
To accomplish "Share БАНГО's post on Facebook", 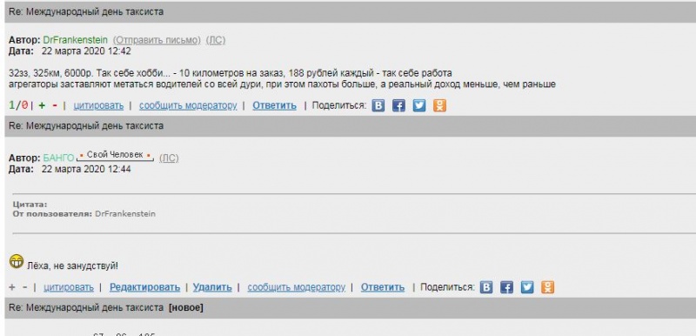I will (507, 287).
